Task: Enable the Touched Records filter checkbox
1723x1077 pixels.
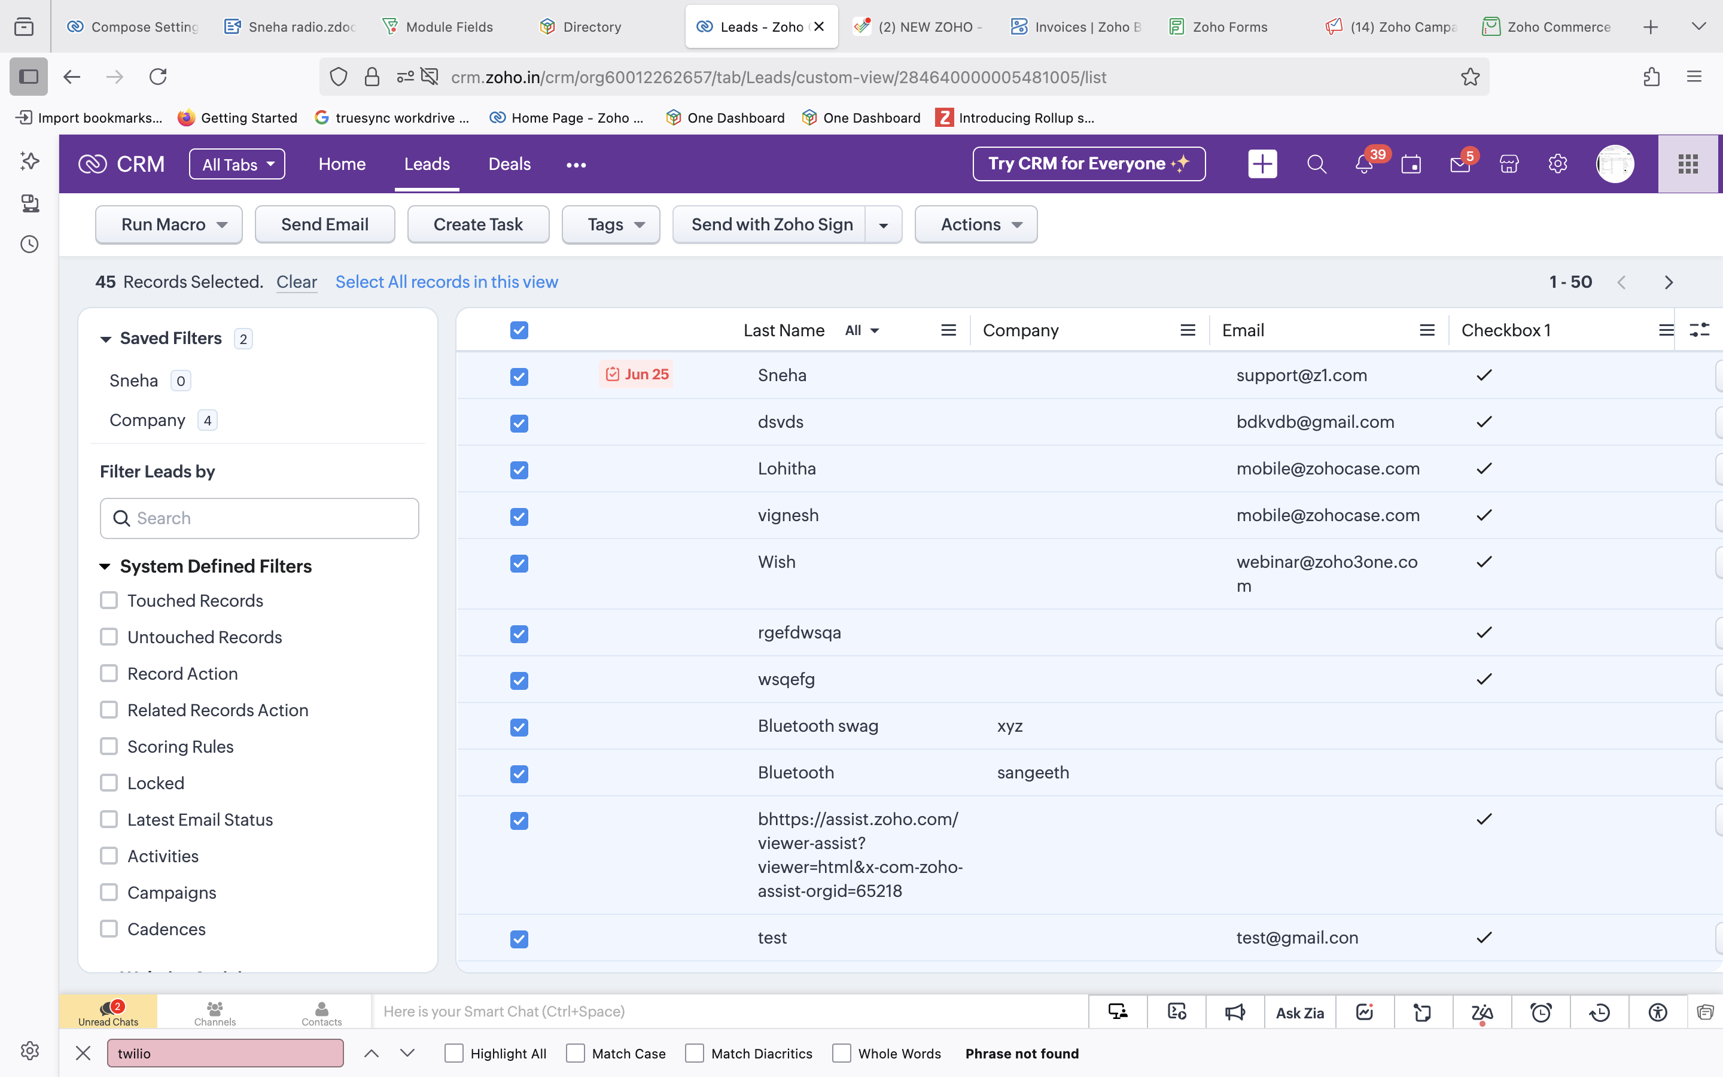Action: (109, 601)
